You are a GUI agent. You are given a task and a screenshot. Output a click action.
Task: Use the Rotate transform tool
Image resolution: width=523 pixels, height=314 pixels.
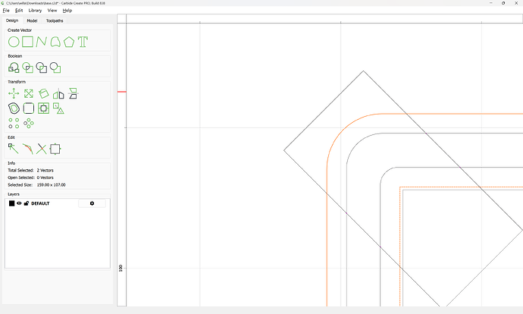pos(43,94)
